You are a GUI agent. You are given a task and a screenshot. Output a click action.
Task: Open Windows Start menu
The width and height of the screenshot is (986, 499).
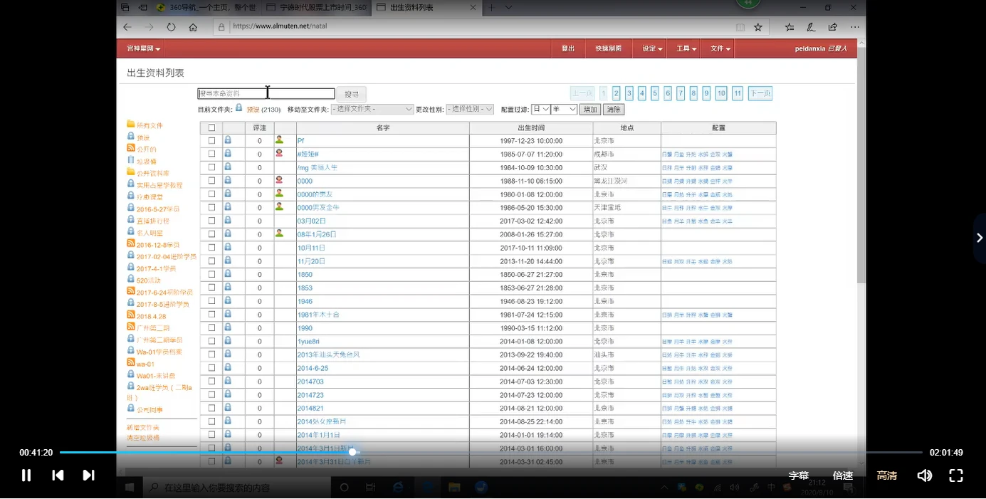(x=130, y=488)
